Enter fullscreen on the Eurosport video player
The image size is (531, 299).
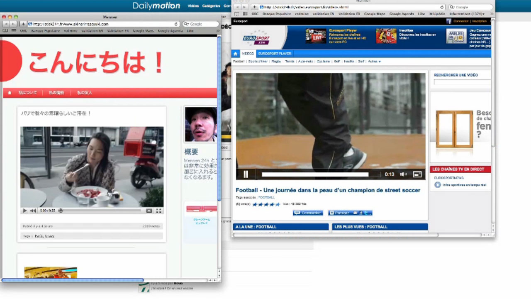tap(417, 174)
